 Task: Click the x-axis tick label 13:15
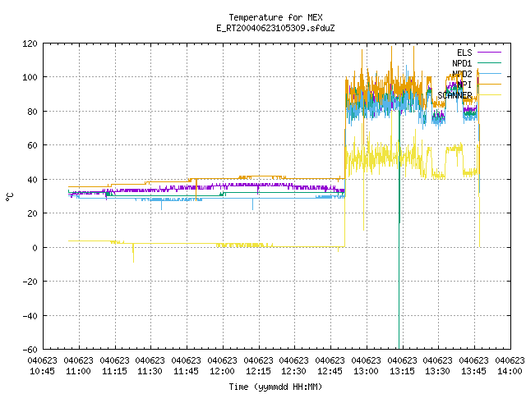(402, 372)
